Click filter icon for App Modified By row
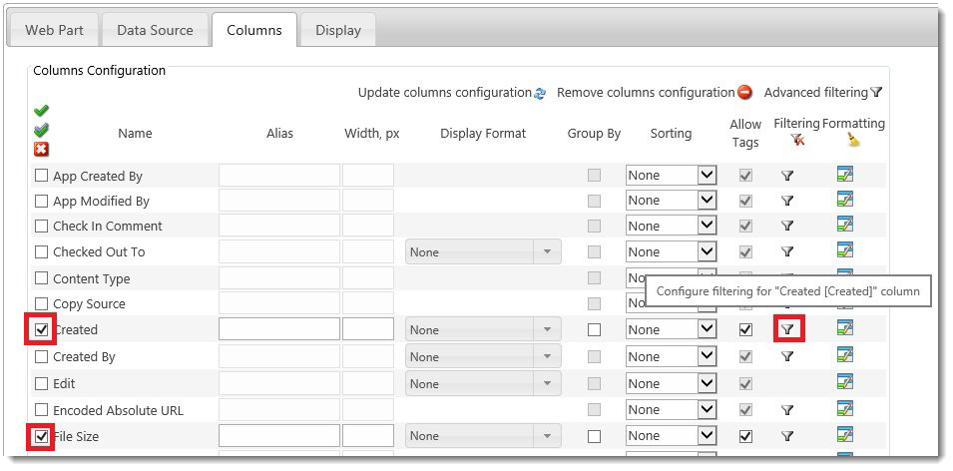Image resolution: width=953 pixels, height=471 pixels. [787, 201]
